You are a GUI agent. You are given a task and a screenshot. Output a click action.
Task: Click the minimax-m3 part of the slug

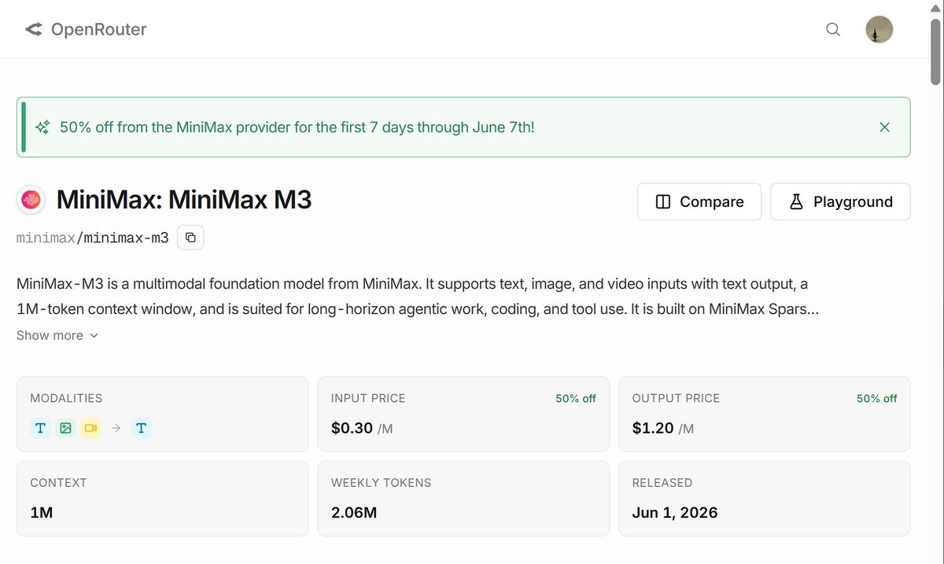click(x=126, y=237)
